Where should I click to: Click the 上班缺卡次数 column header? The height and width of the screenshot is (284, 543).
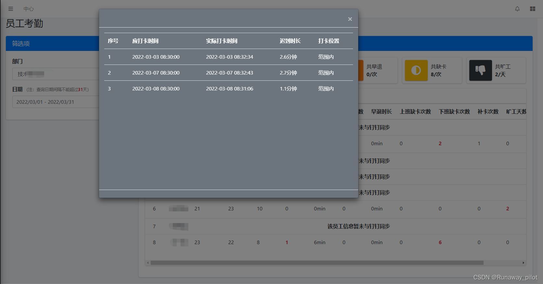[x=415, y=112]
